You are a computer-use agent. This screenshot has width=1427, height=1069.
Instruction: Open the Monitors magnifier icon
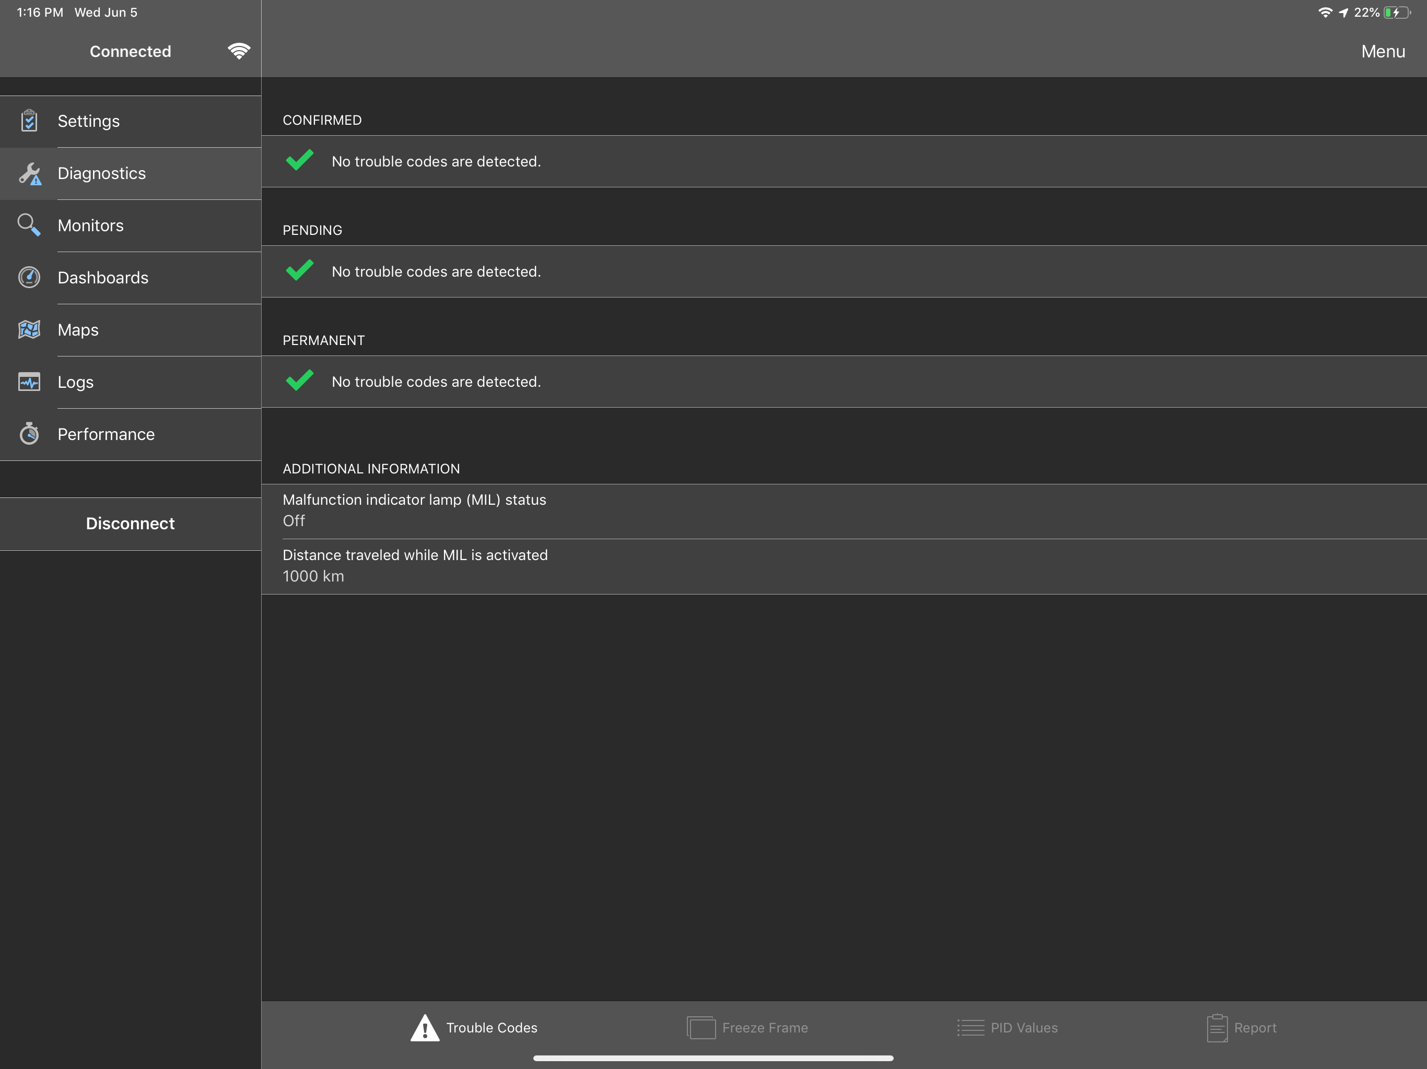point(29,225)
